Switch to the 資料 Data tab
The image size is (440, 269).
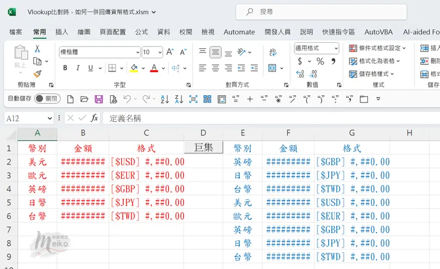[x=164, y=32]
